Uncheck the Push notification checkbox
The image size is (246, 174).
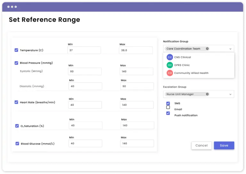click(168, 113)
